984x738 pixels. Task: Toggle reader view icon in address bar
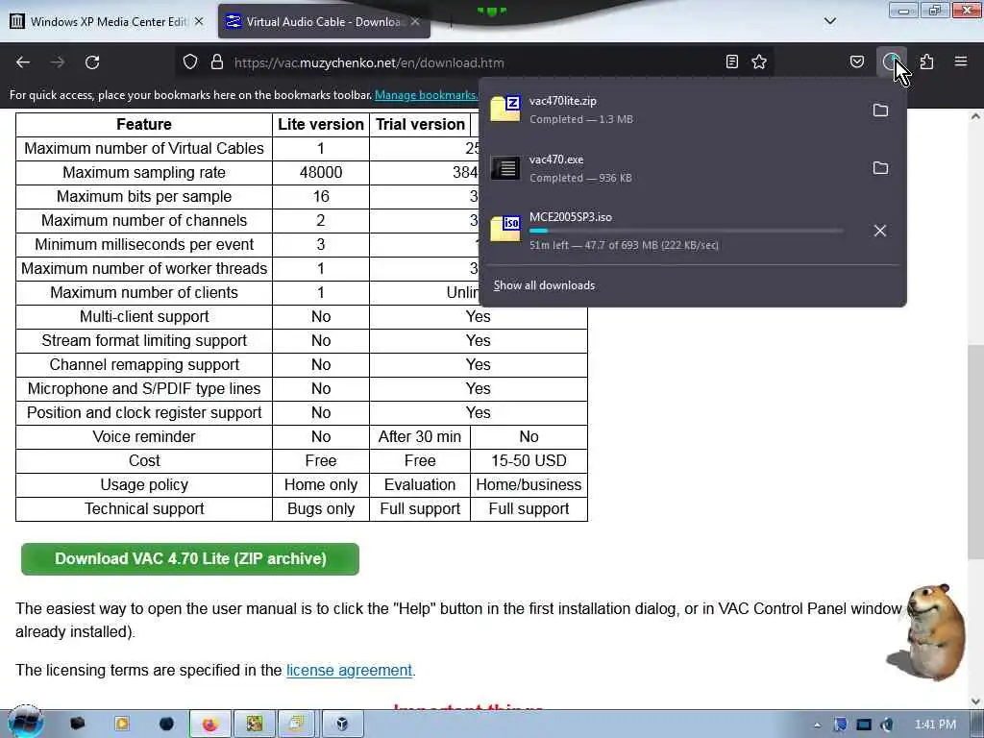tap(731, 61)
